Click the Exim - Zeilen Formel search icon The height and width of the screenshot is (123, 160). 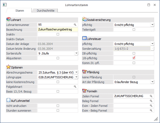click(151, 106)
